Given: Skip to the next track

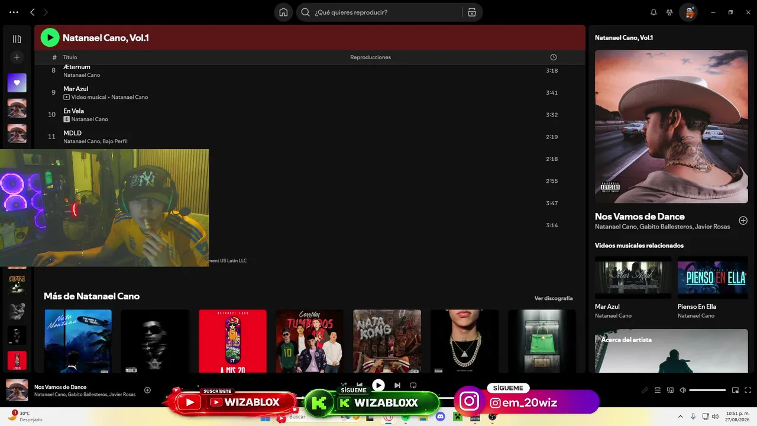Looking at the screenshot, I should 397,385.
